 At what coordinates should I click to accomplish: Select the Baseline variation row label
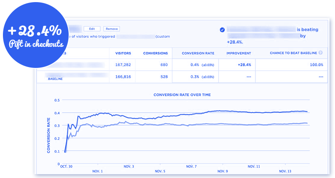55,79
